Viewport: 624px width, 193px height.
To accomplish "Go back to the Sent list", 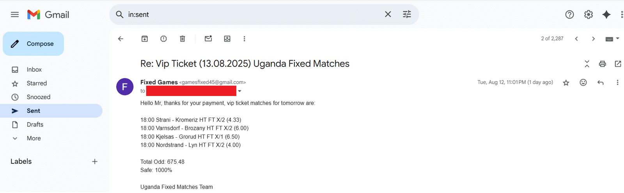I will point(121,39).
